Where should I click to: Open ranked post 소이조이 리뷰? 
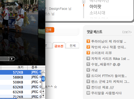(102, 53)
